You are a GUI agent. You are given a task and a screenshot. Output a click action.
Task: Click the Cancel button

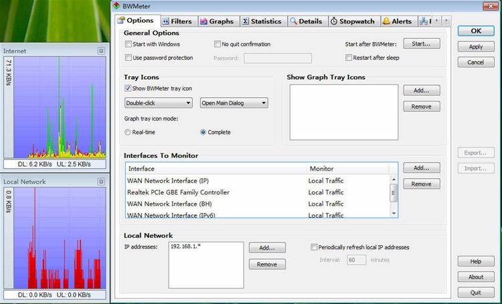(x=476, y=62)
